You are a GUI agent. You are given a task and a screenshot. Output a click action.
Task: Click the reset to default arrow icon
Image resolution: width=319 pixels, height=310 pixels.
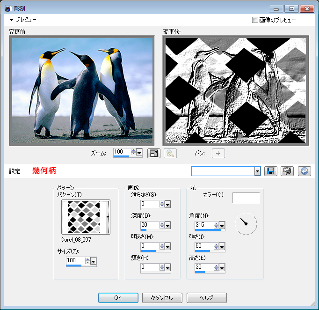[x=304, y=171]
